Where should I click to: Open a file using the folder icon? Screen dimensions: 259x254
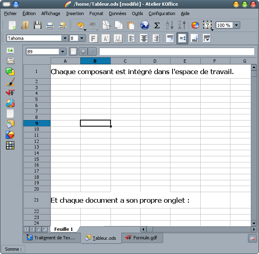click(x=25, y=25)
